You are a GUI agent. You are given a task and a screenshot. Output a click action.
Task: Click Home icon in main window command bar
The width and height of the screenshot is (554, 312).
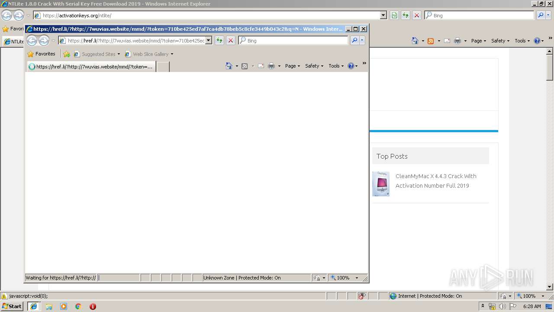(415, 41)
